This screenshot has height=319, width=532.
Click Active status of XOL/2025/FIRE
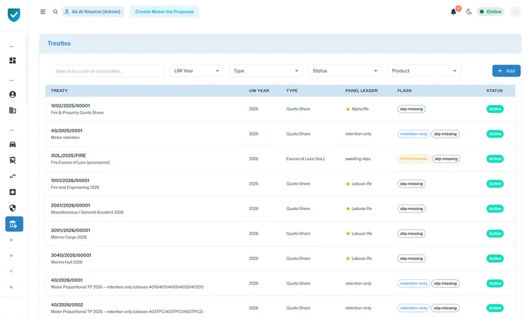[x=495, y=159]
